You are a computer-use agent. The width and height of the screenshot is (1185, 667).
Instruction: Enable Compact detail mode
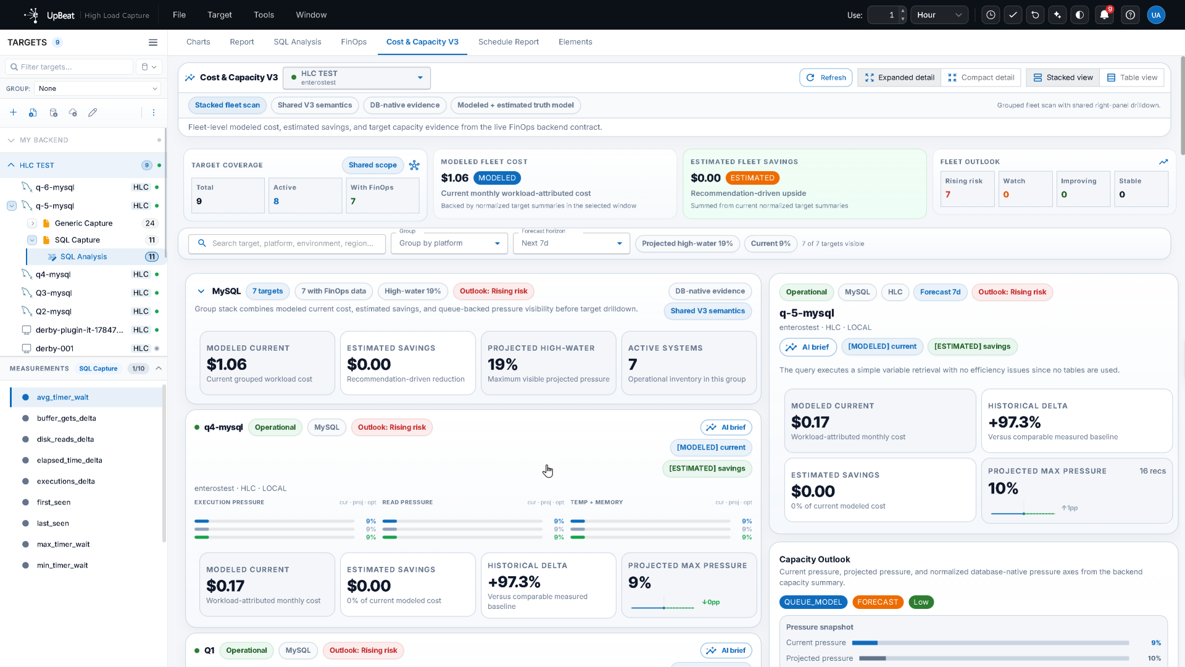click(981, 78)
